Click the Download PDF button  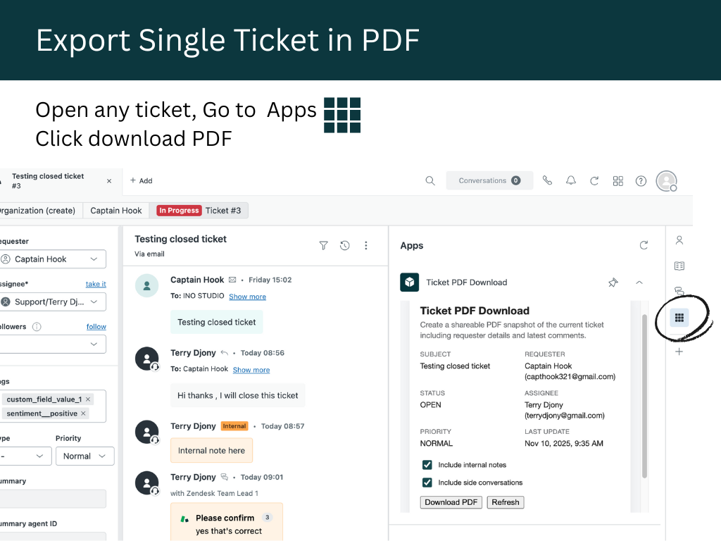(x=451, y=502)
